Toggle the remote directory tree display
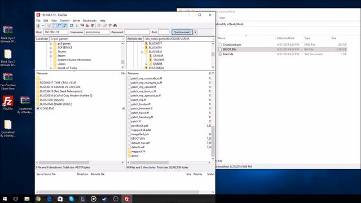Viewport: 361px width, 203px height. click(x=59, y=25)
